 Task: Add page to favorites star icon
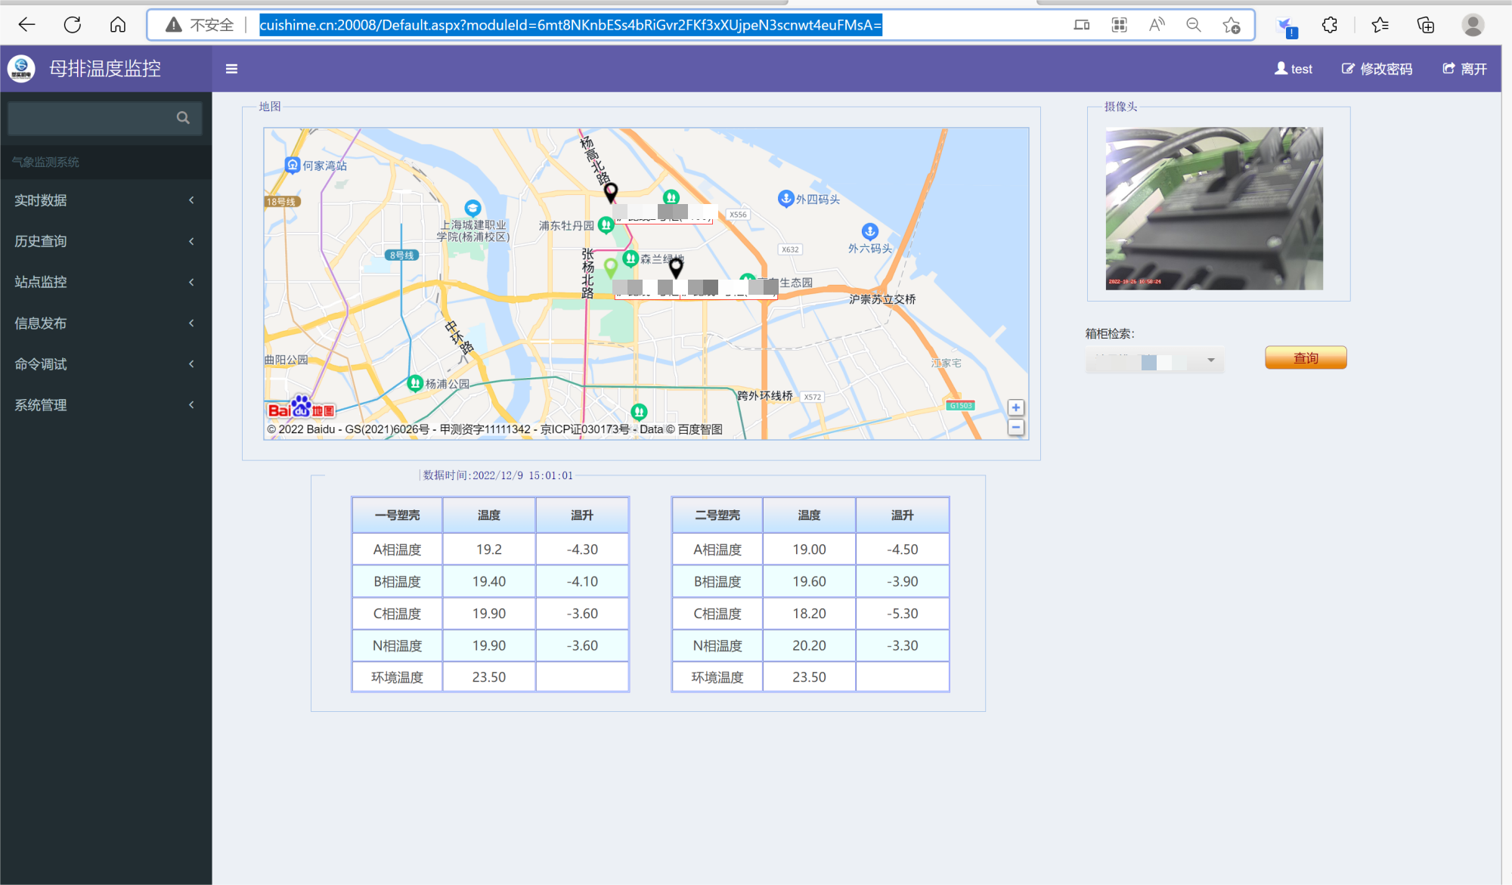pos(1231,25)
